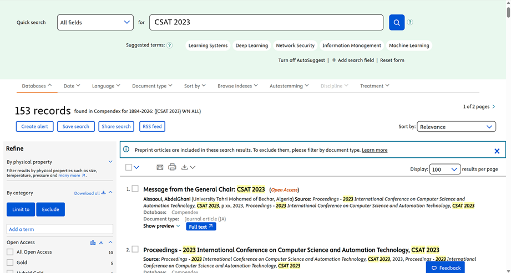Open the Document type filter menu
The image size is (511, 273).
tap(151, 86)
